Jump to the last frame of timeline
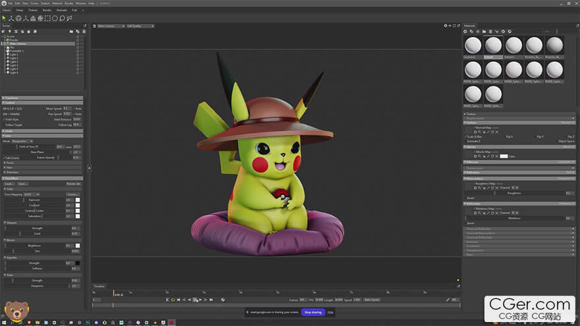 click(x=211, y=300)
